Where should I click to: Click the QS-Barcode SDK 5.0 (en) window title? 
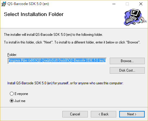click(28, 4)
